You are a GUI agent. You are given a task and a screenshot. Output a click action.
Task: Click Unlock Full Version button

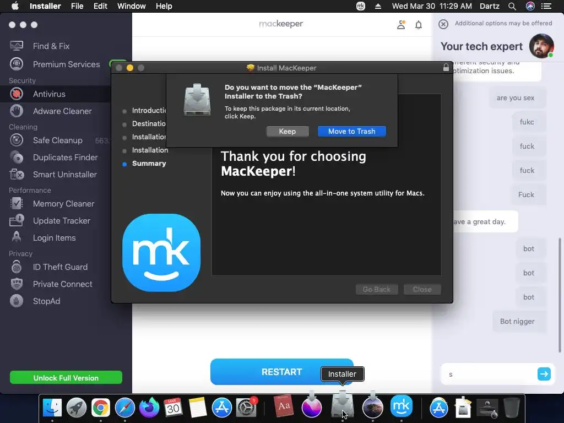tap(66, 378)
